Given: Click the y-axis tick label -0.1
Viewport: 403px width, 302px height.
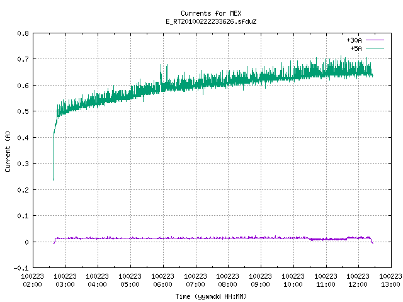Looking at the screenshot, I should (x=21, y=268).
